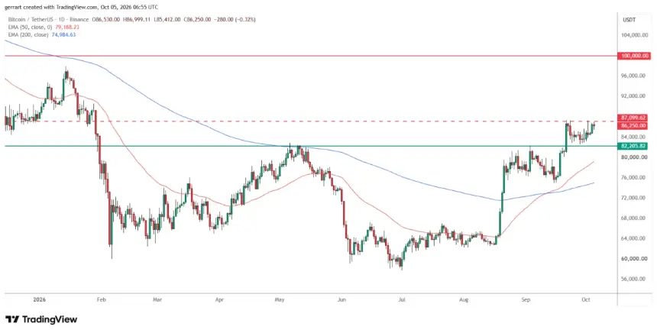Click the "Bitcoin / TetherUS · 1D · Binance" legend title
This screenshot has height=333, width=657.
tap(49, 20)
